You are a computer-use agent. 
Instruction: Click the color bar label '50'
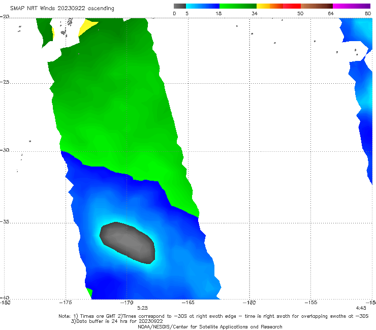300,13
